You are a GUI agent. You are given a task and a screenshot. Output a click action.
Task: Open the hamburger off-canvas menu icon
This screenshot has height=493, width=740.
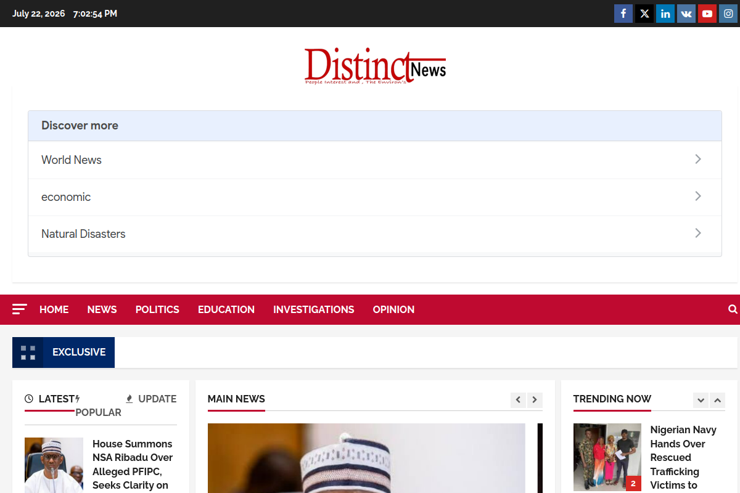pos(20,309)
